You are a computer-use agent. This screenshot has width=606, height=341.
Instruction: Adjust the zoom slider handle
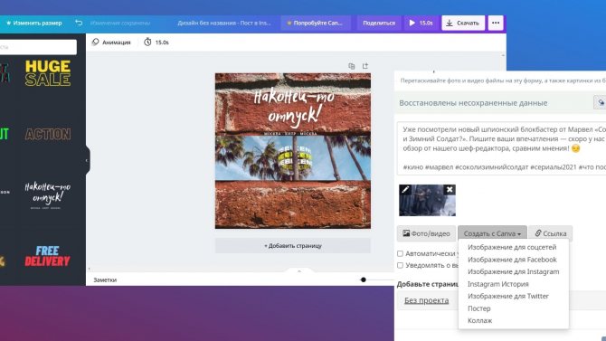[363, 279]
